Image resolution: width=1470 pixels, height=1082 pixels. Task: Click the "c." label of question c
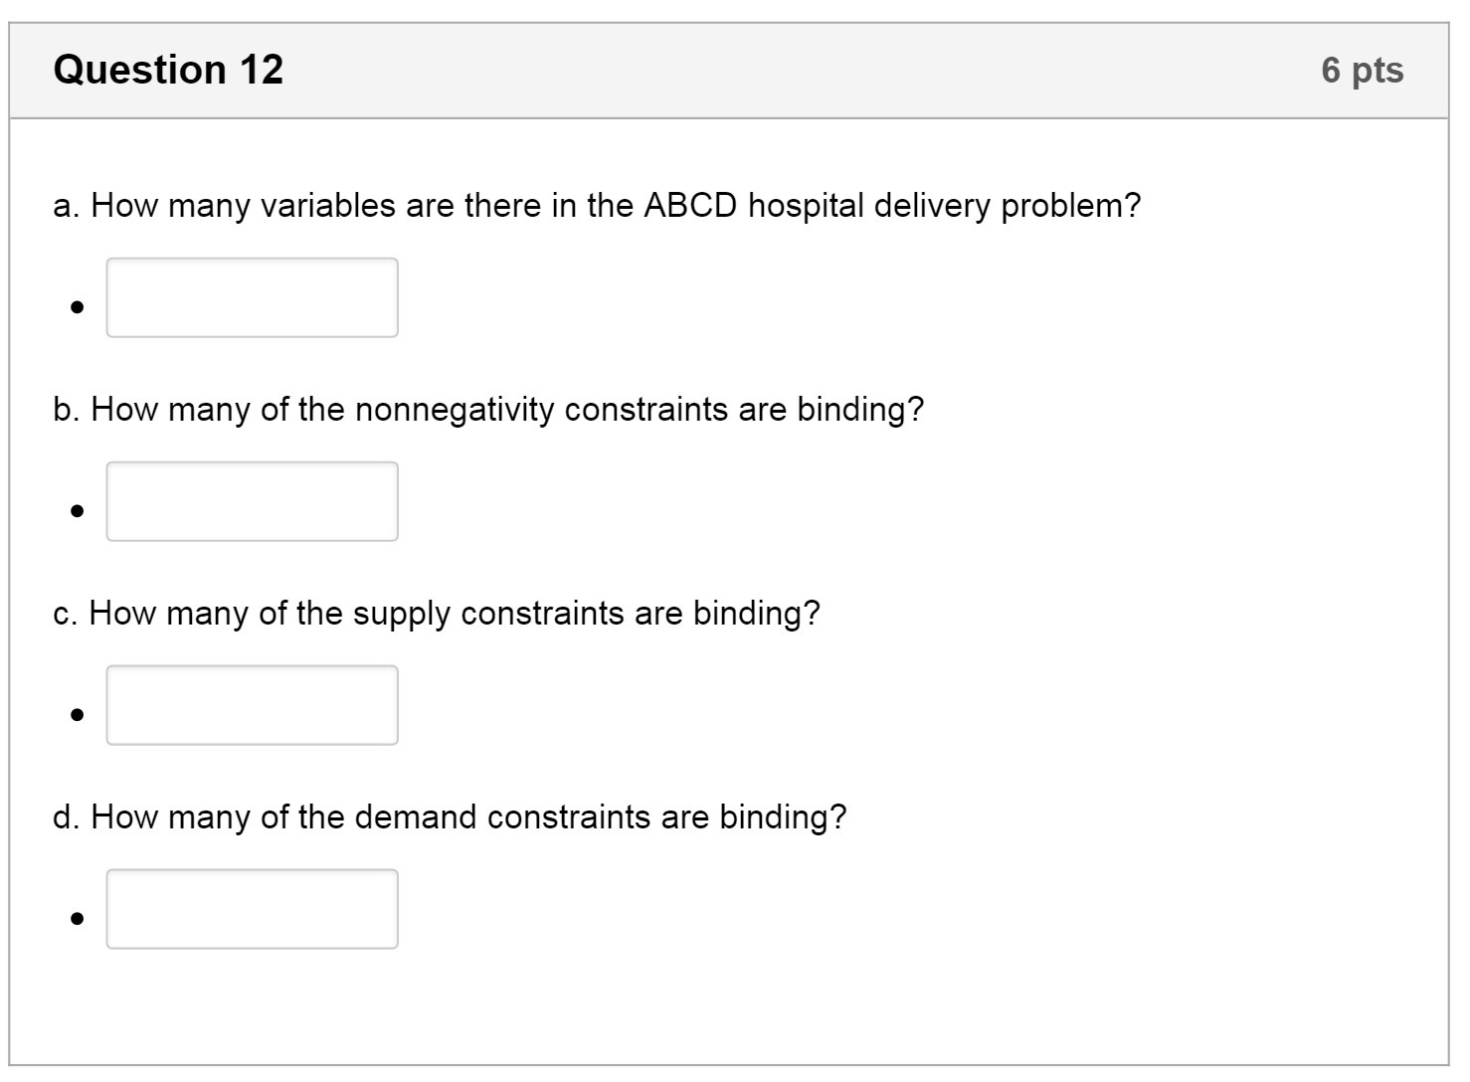[66, 614]
